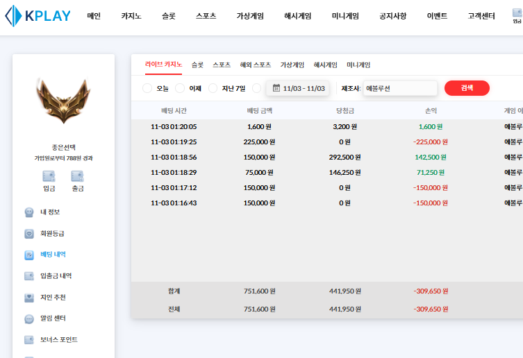Click the 알림 센터 chat bubble icon

tap(29, 319)
